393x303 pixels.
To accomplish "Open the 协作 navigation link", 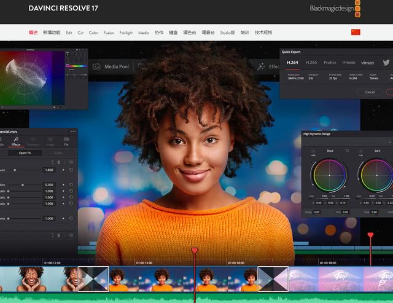I will pyautogui.click(x=159, y=33).
